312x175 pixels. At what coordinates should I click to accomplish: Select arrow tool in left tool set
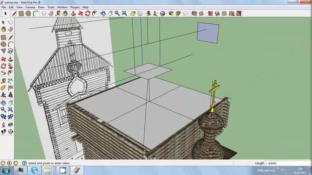click(3, 22)
